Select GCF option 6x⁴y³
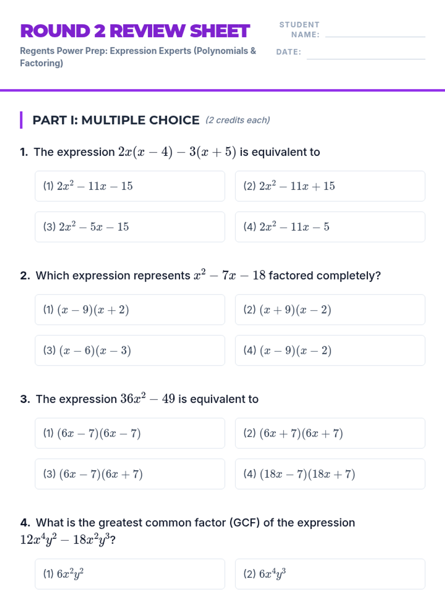This screenshot has height=593, width=445. tap(330, 574)
